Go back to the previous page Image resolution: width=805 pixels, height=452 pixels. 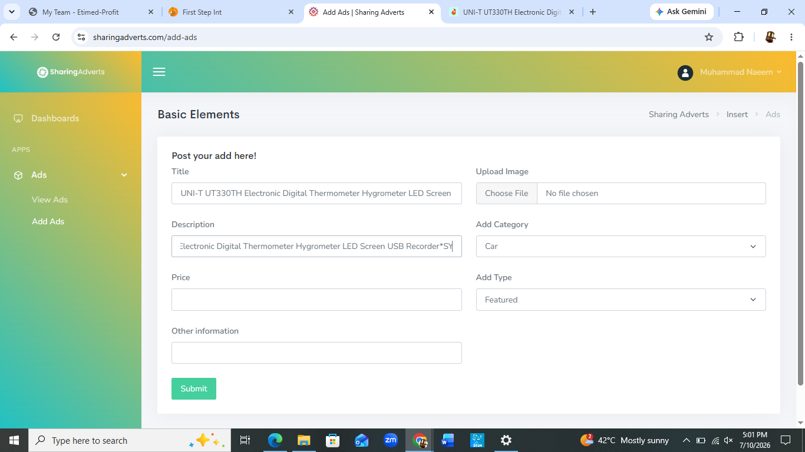(14, 37)
